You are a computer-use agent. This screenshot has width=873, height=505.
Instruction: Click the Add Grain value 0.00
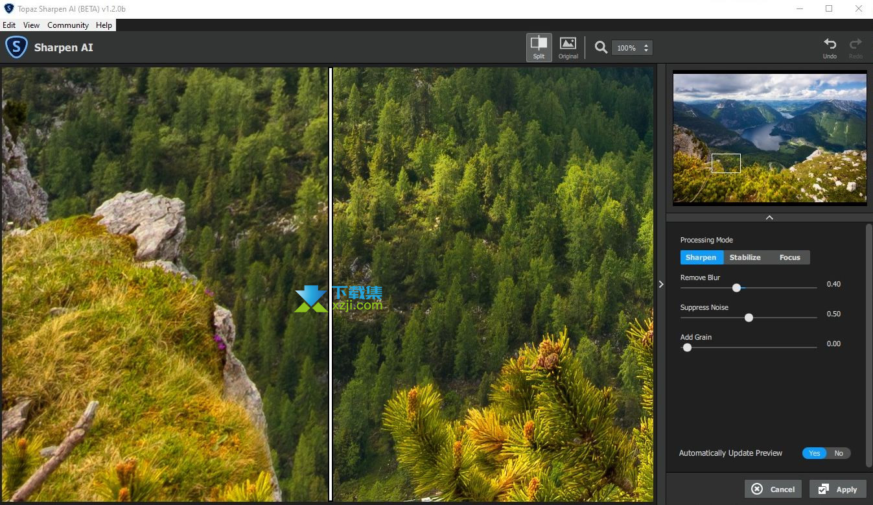[x=833, y=344]
